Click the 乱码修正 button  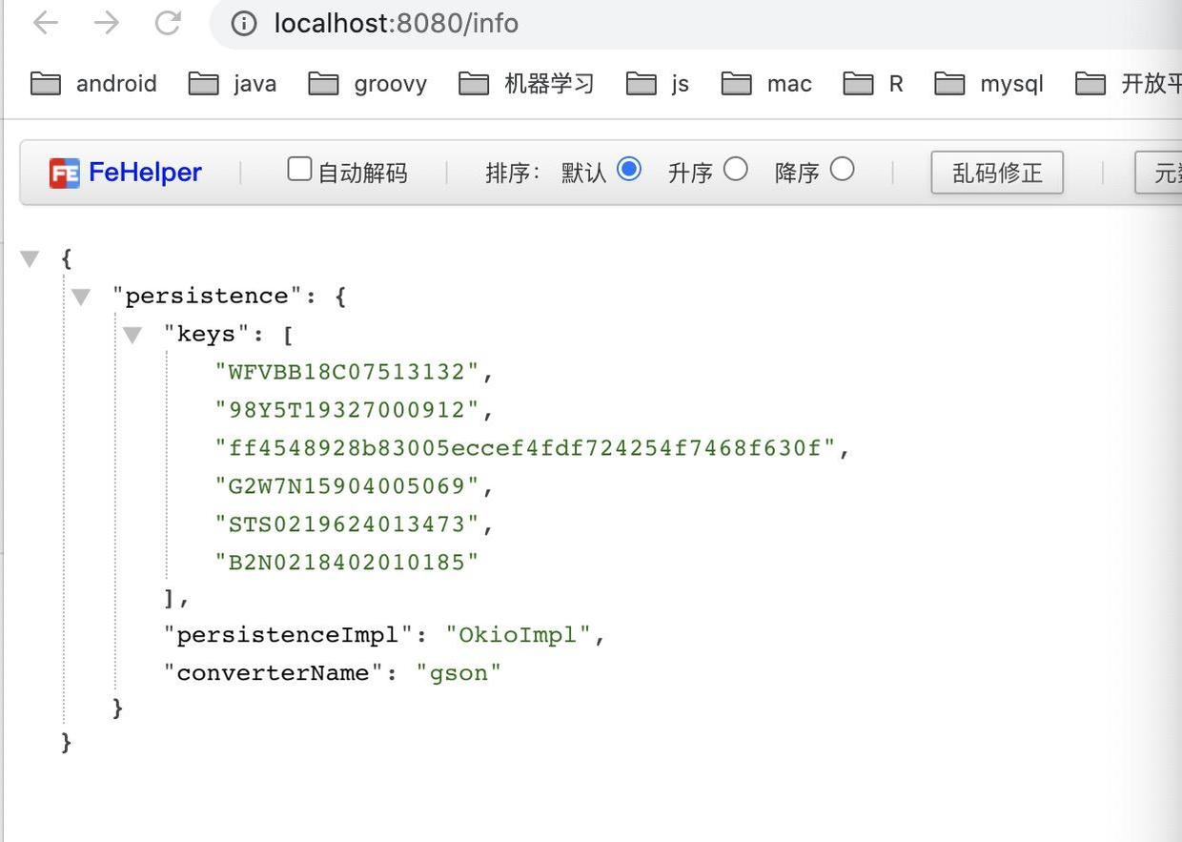pyautogui.click(x=997, y=173)
